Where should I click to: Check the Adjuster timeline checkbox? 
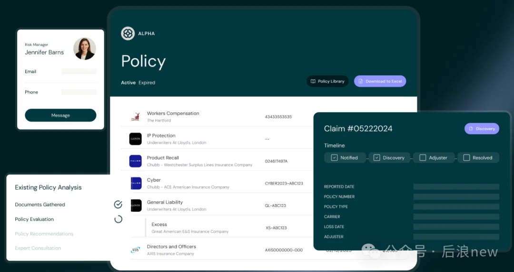coord(423,158)
